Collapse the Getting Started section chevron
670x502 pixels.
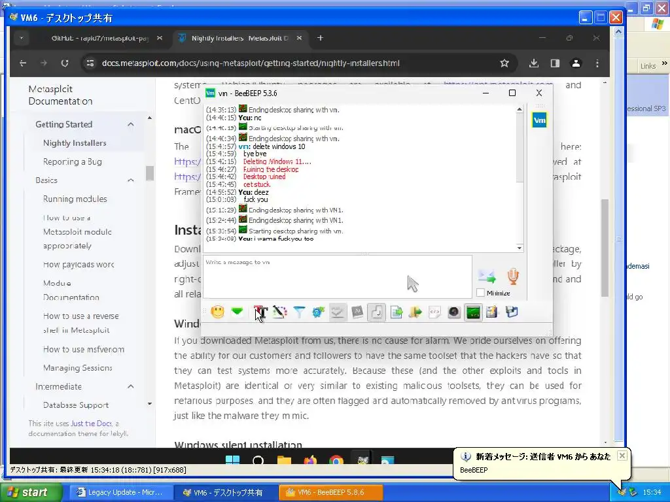pos(131,124)
